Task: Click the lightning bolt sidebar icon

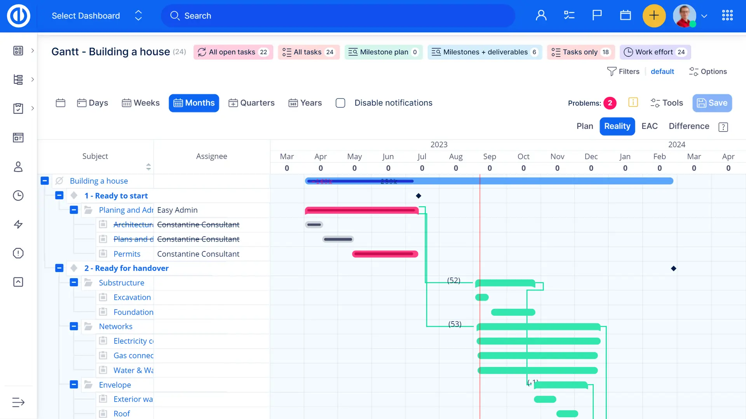Action: [18, 224]
